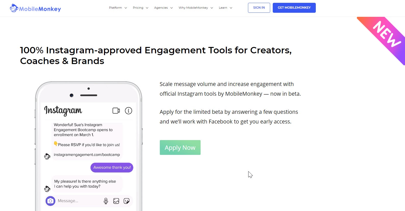Click the Apply Now button
Image resolution: width=405 pixels, height=211 pixels.
[180, 147]
